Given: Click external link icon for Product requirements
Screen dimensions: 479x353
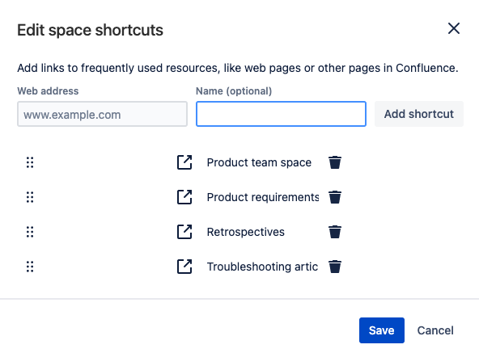Looking at the screenshot, I should point(184,197).
